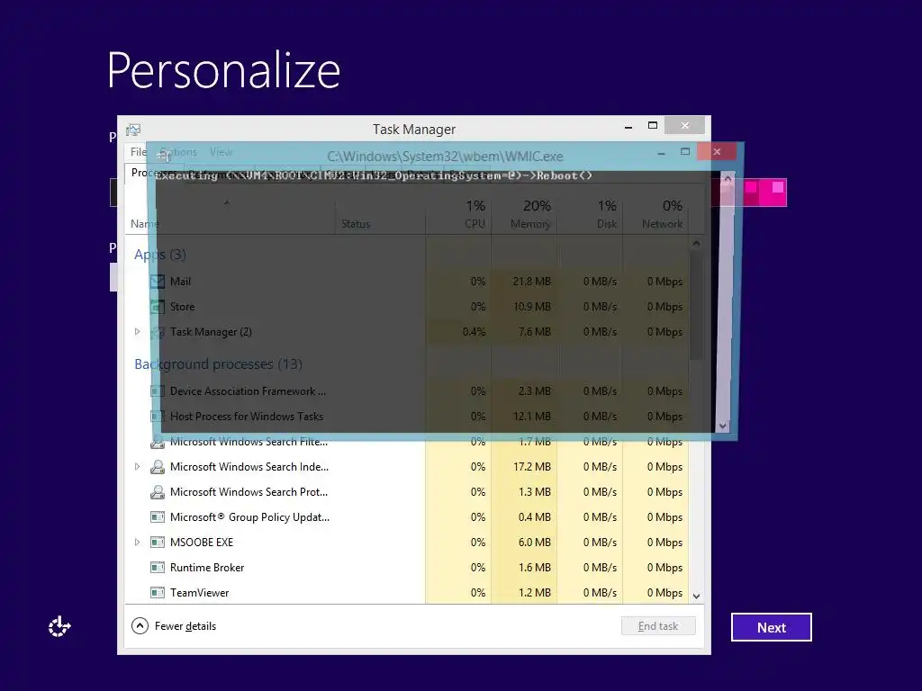Screen dimensions: 922x691
Task: Select the Microsoft Windows Search Prot... row
Action: coord(406,492)
